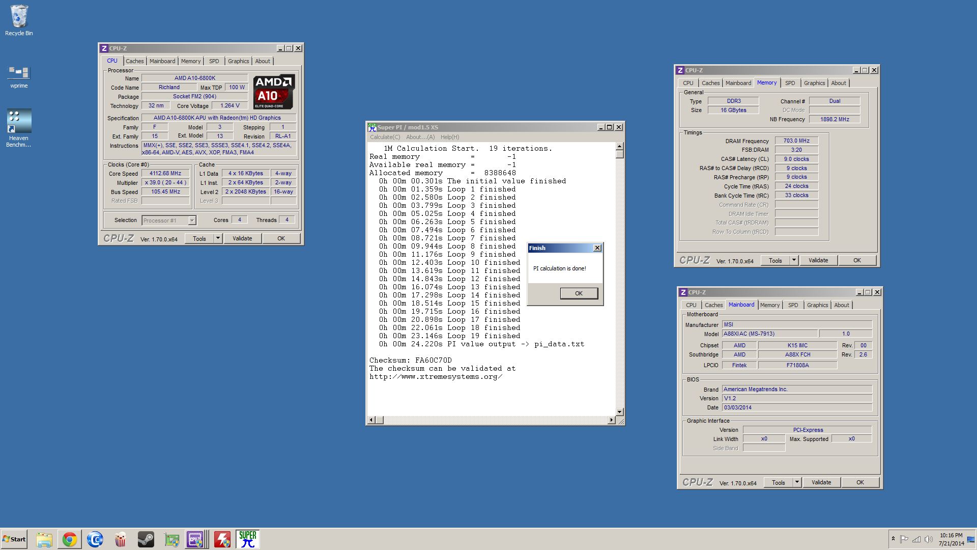Screen dimensions: 977x550
Task: Open the picture viewer taskbar icon
Action: pos(171,539)
